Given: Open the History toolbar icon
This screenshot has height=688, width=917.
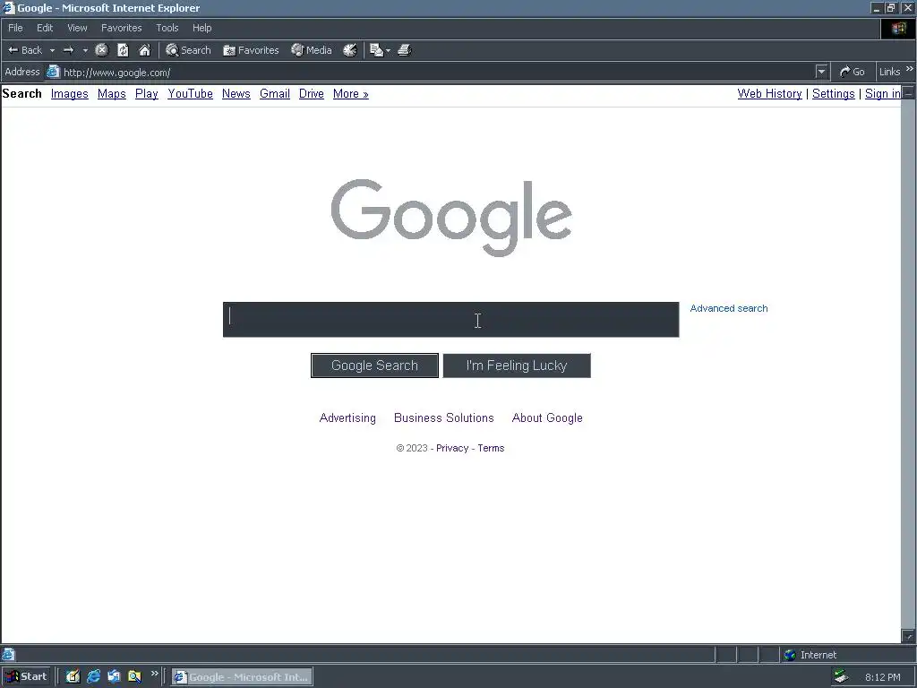Looking at the screenshot, I should [350, 50].
